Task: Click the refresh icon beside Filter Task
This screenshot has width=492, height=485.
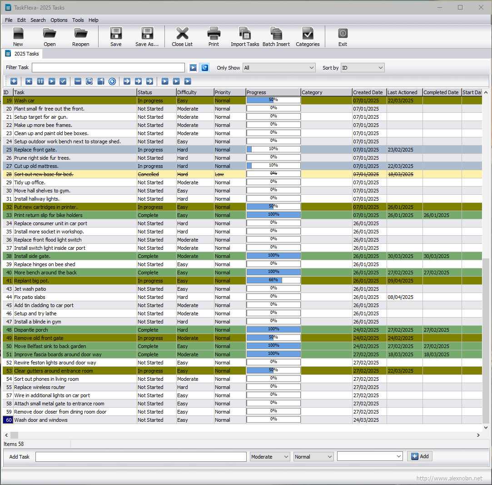Action: coord(205,68)
